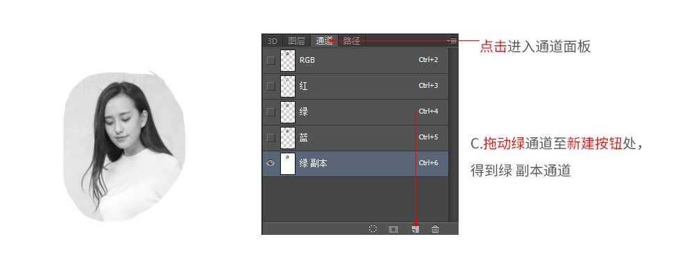697x253 pixels.
Task: Click the Channels panel vertical scrollbar
Action: 453,133
